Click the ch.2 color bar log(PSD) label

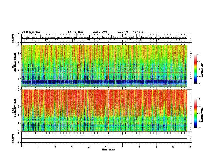pos(202,115)
